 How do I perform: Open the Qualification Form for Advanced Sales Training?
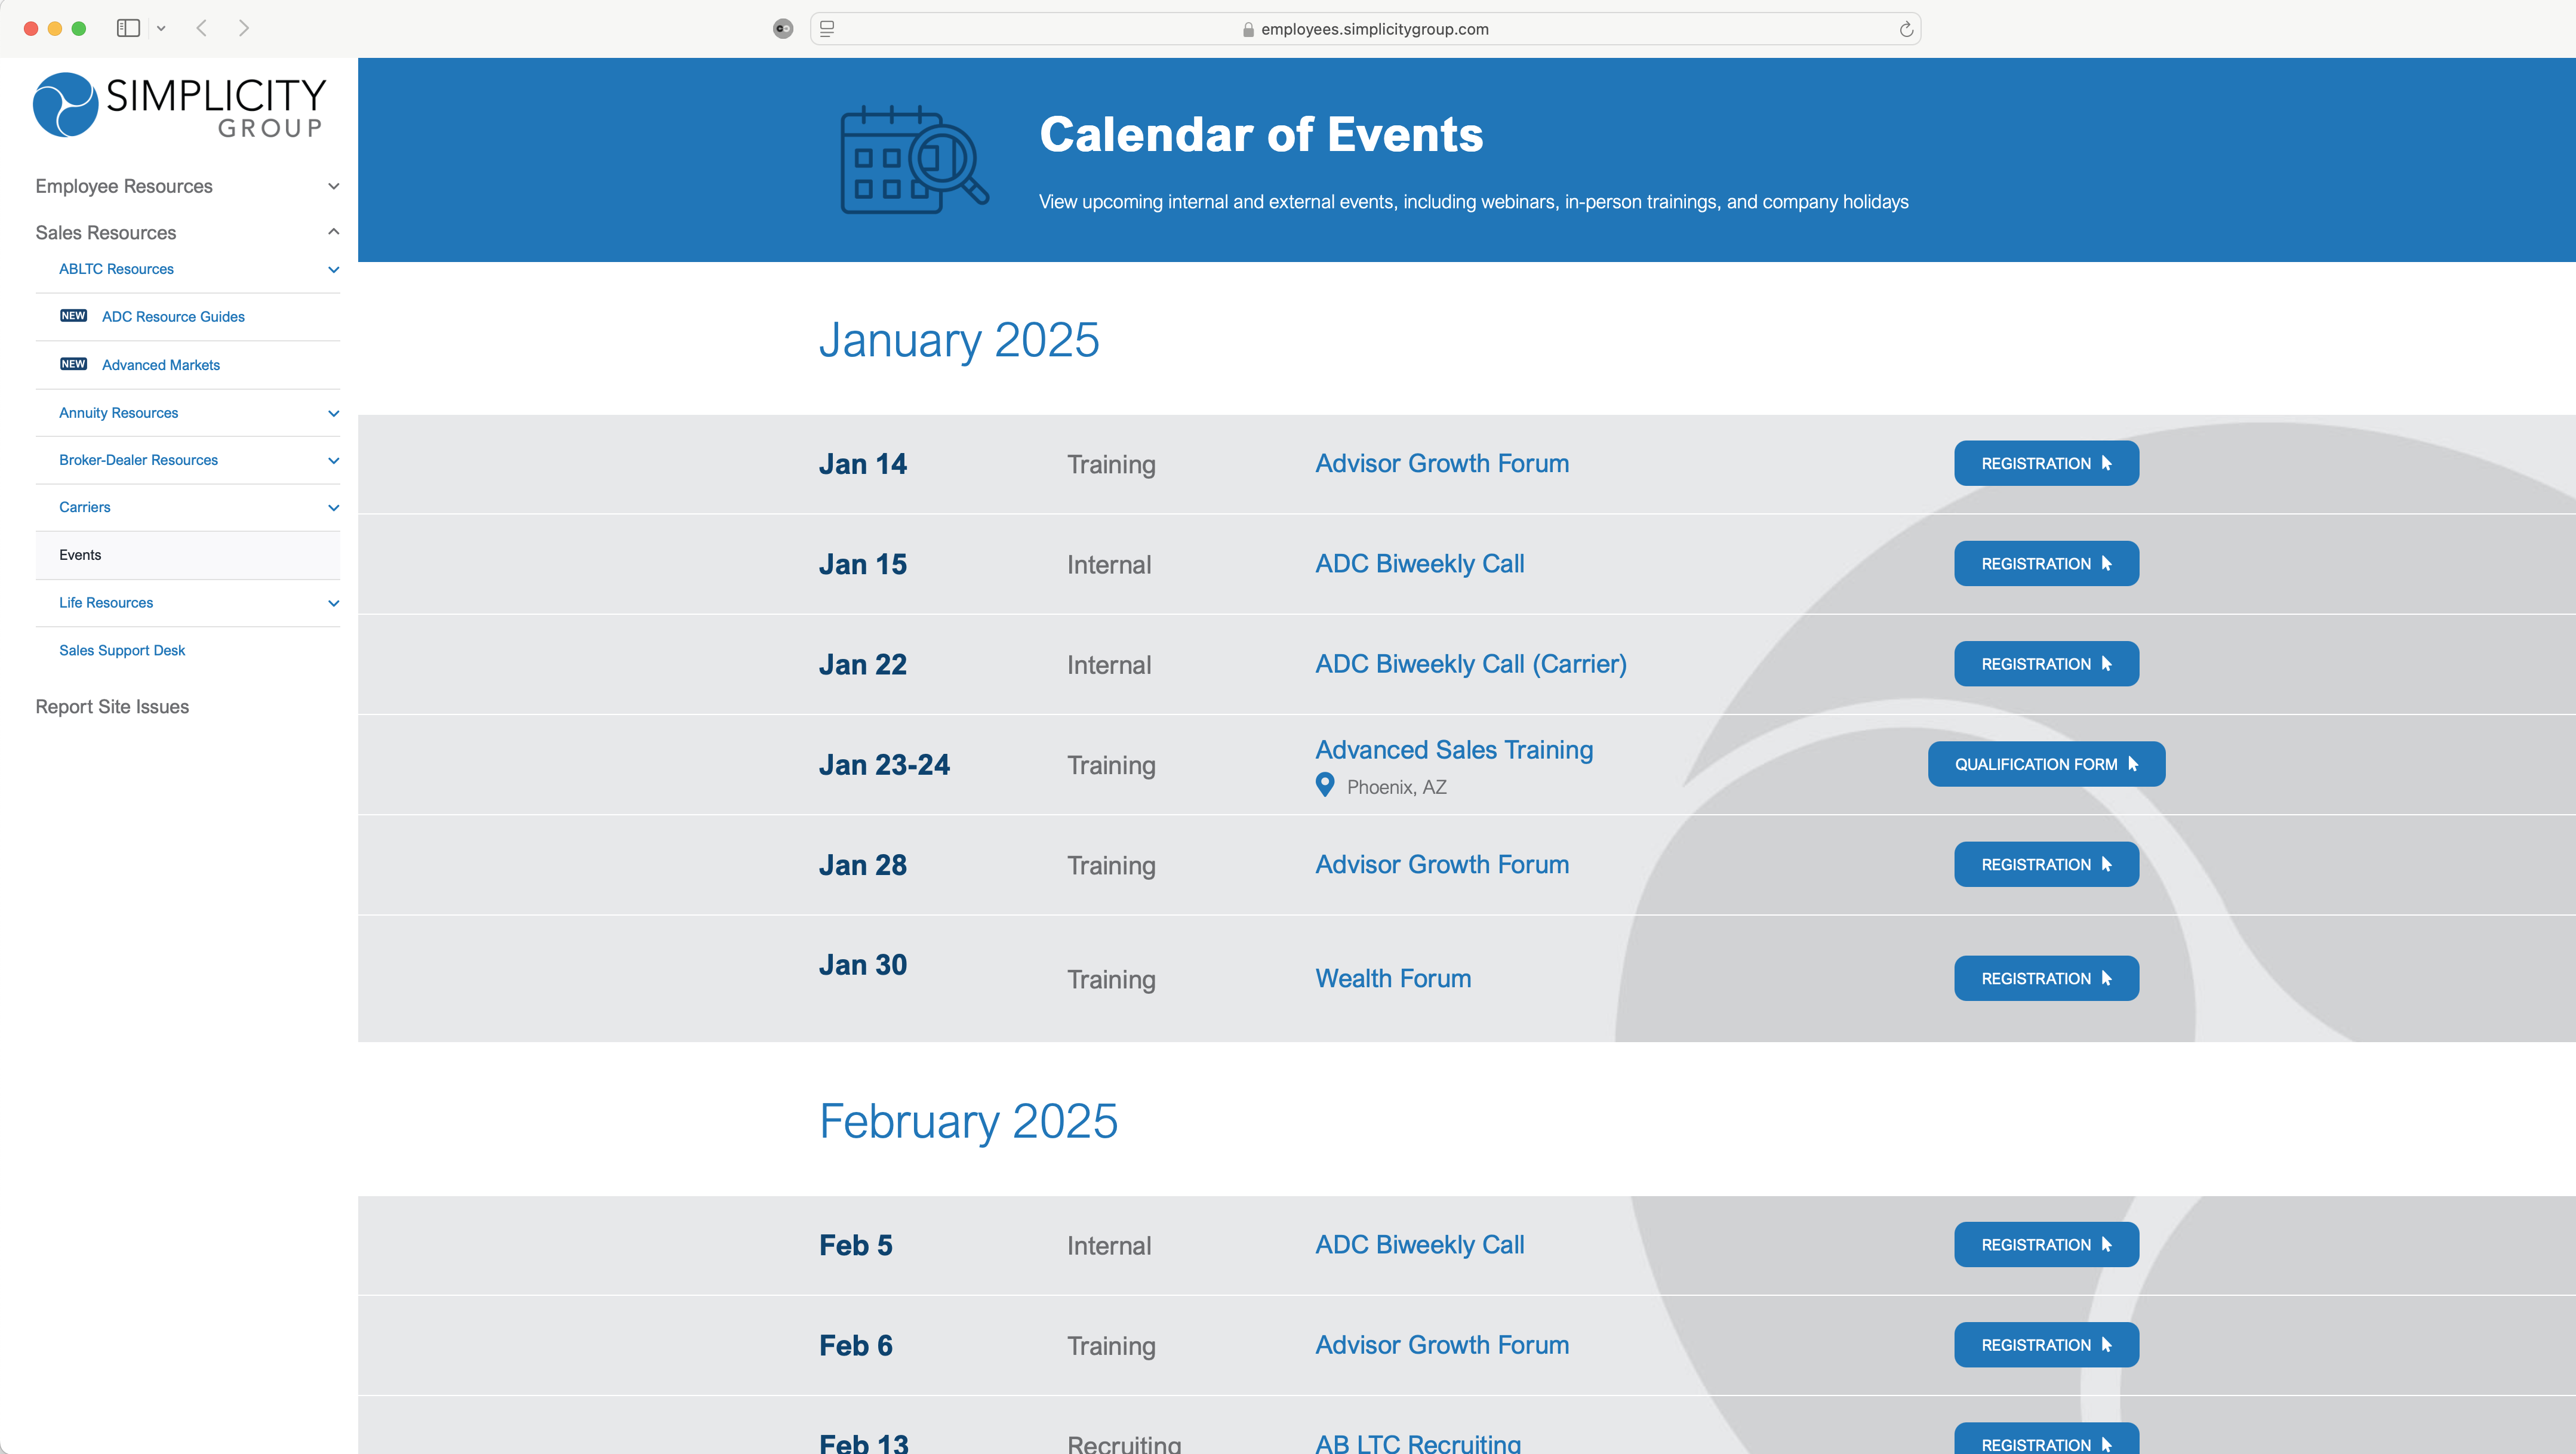point(2046,764)
